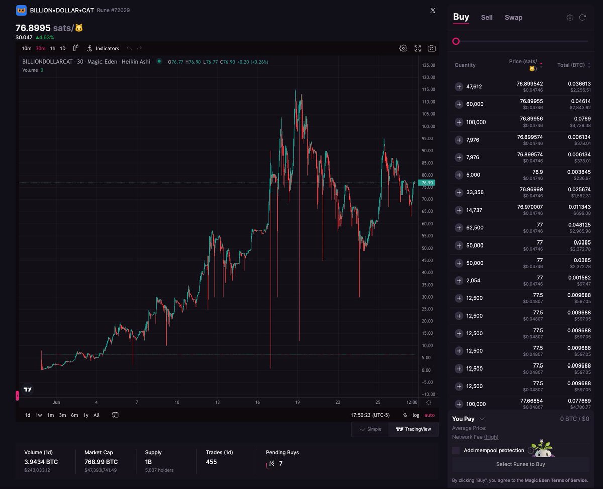
Task: Select the 30m interval selector
Action: pos(40,48)
